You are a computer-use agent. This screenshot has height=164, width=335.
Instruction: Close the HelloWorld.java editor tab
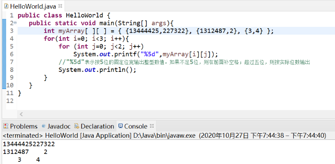pyautogui.click(x=60, y=6)
